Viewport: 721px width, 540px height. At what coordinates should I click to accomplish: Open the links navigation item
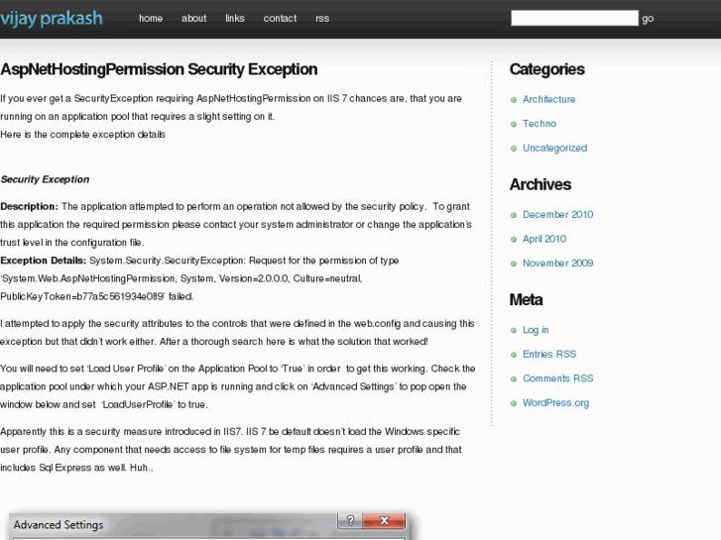(x=234, y=19)
